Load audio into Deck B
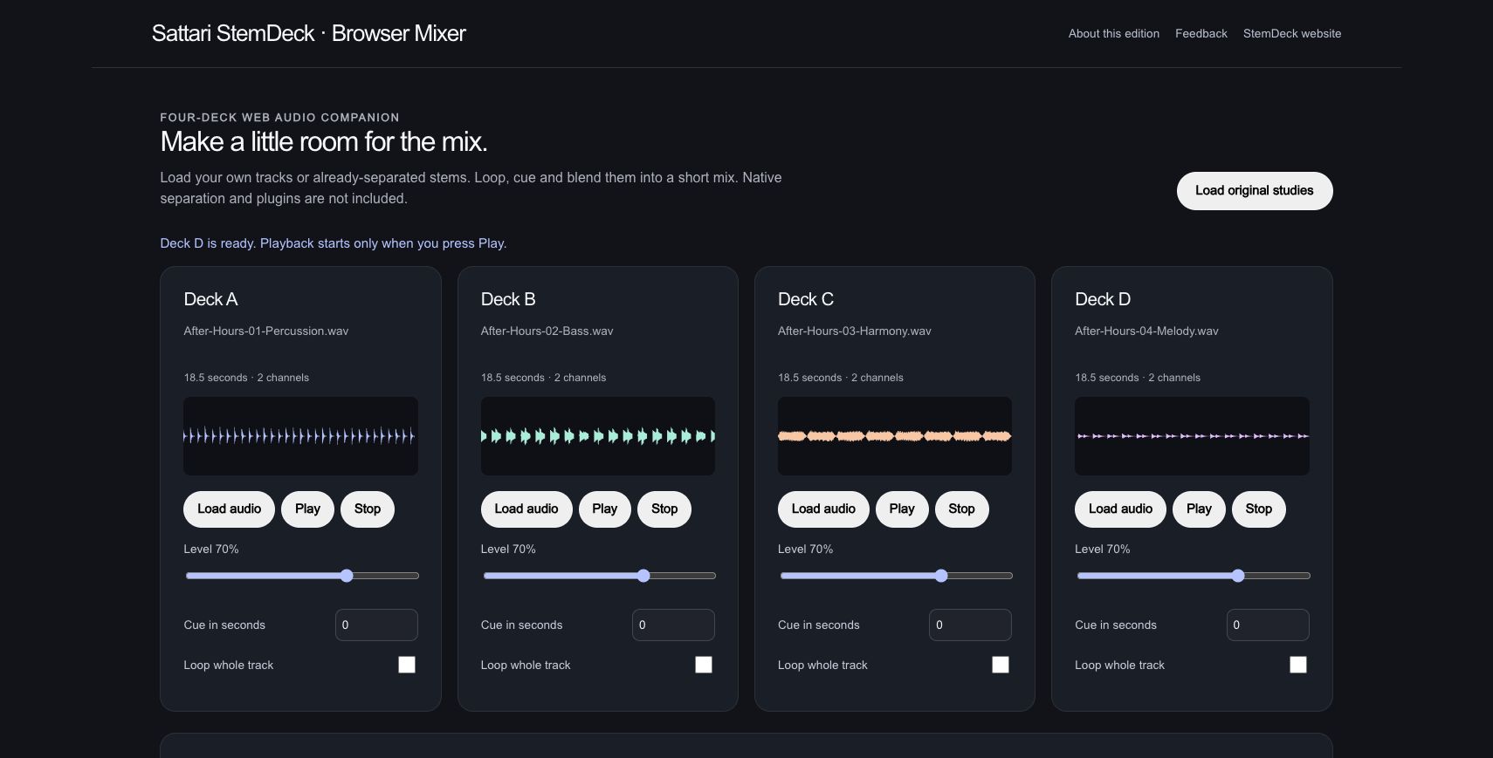 point(526,509)
